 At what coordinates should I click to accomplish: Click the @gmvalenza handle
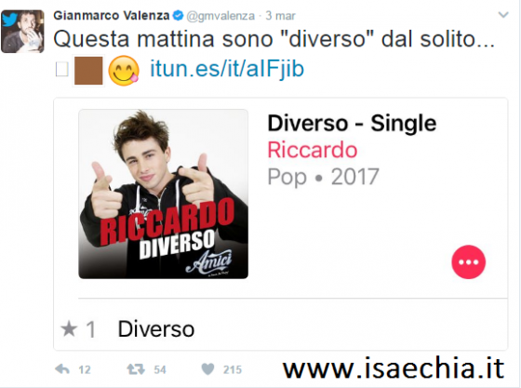[220, 16]
